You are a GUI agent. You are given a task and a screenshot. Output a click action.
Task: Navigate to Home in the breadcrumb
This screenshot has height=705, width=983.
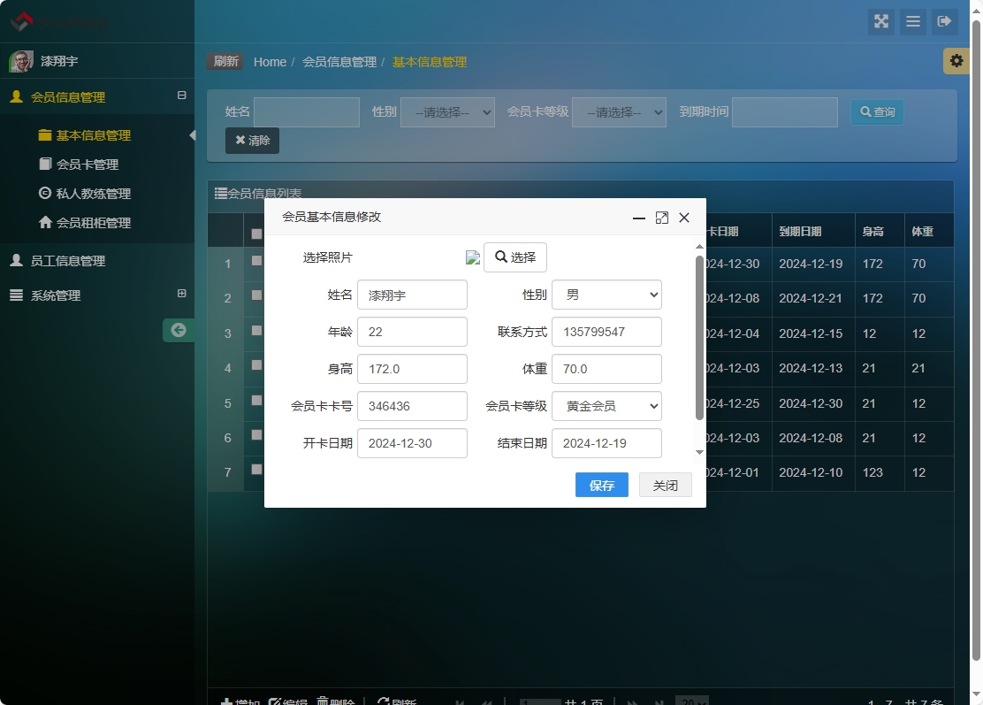pyautogui.click(x=270, y=62)
